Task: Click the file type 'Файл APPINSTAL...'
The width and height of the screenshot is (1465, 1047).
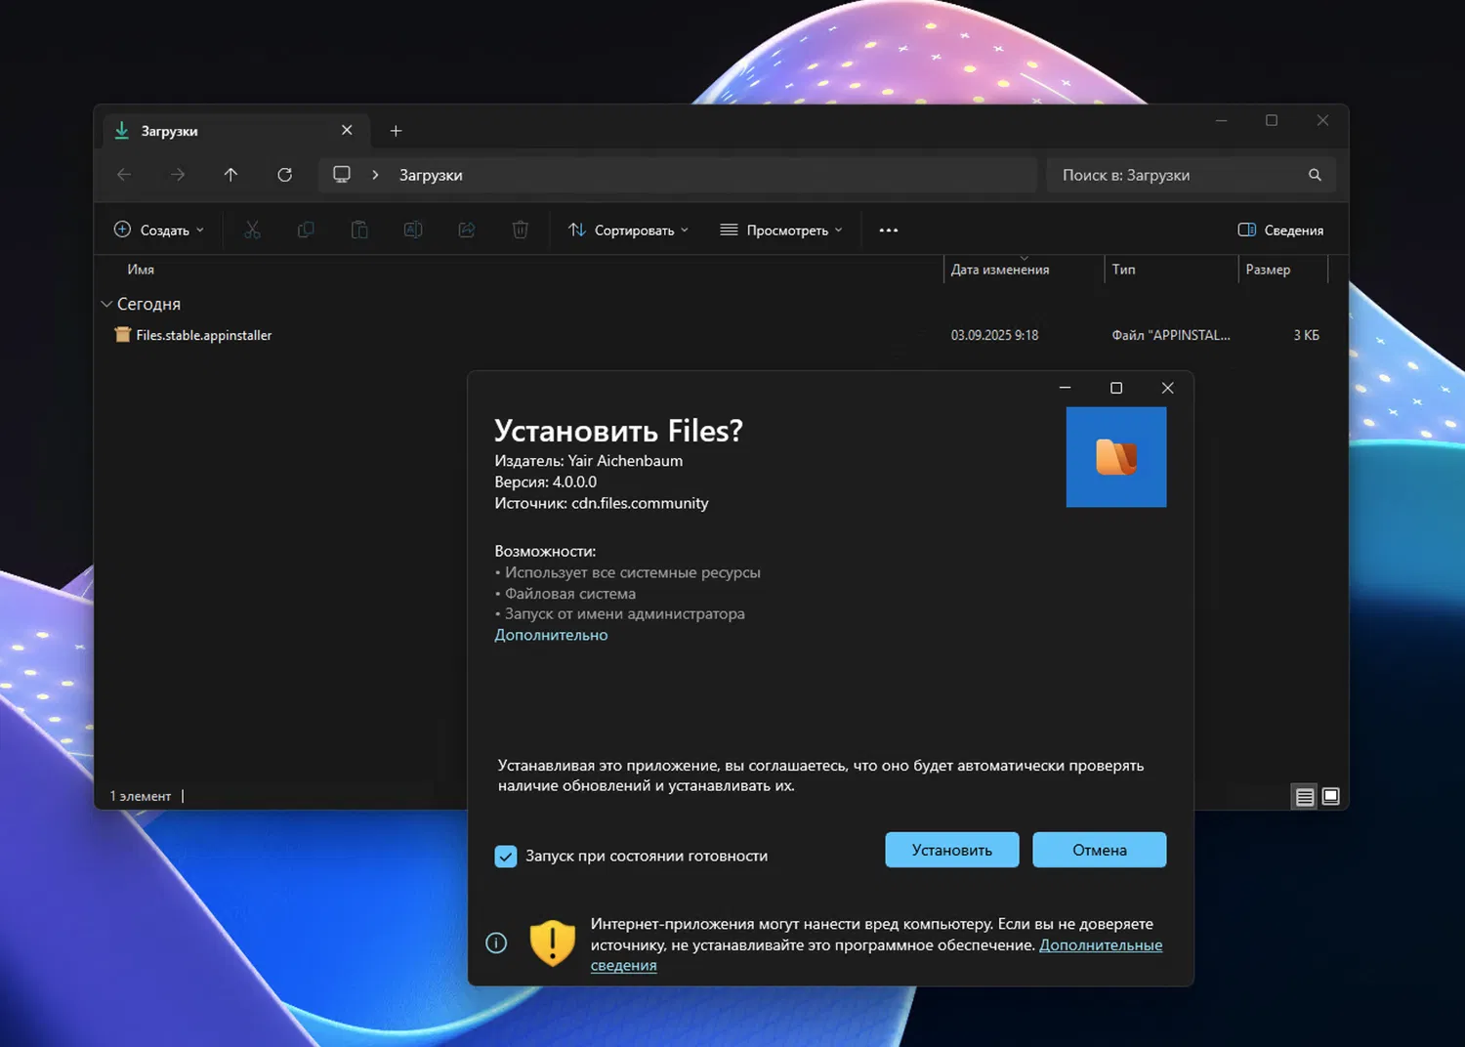Action: pos(1171,335)
